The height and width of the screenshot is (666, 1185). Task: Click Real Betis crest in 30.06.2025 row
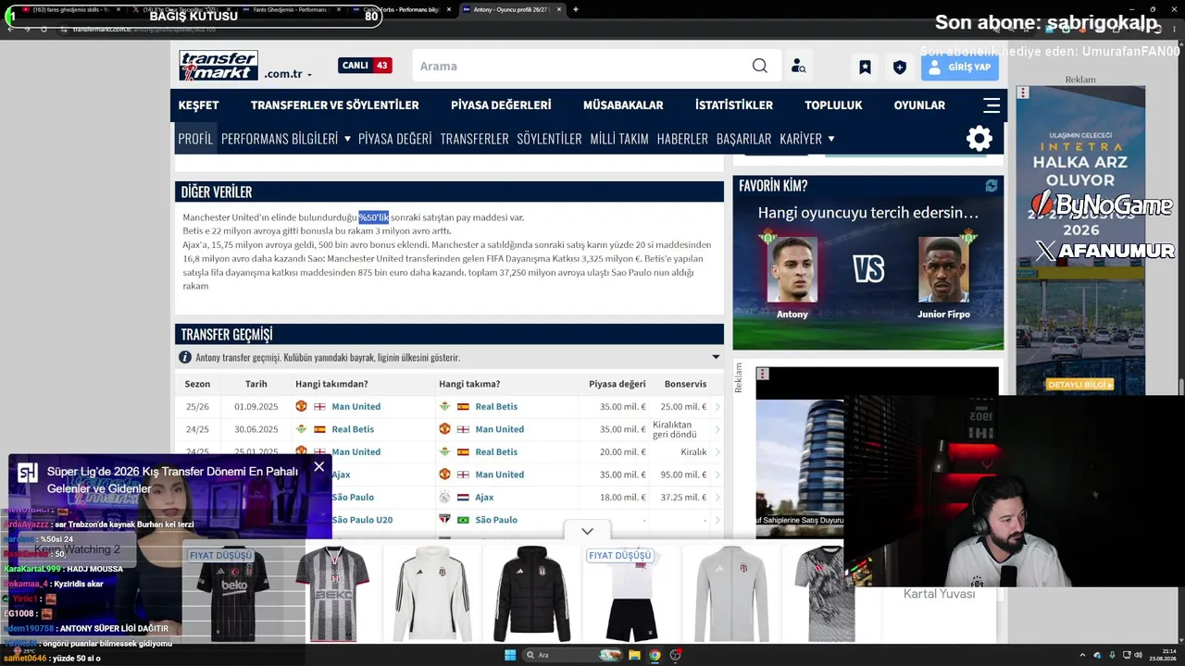[x=301, y=429]
